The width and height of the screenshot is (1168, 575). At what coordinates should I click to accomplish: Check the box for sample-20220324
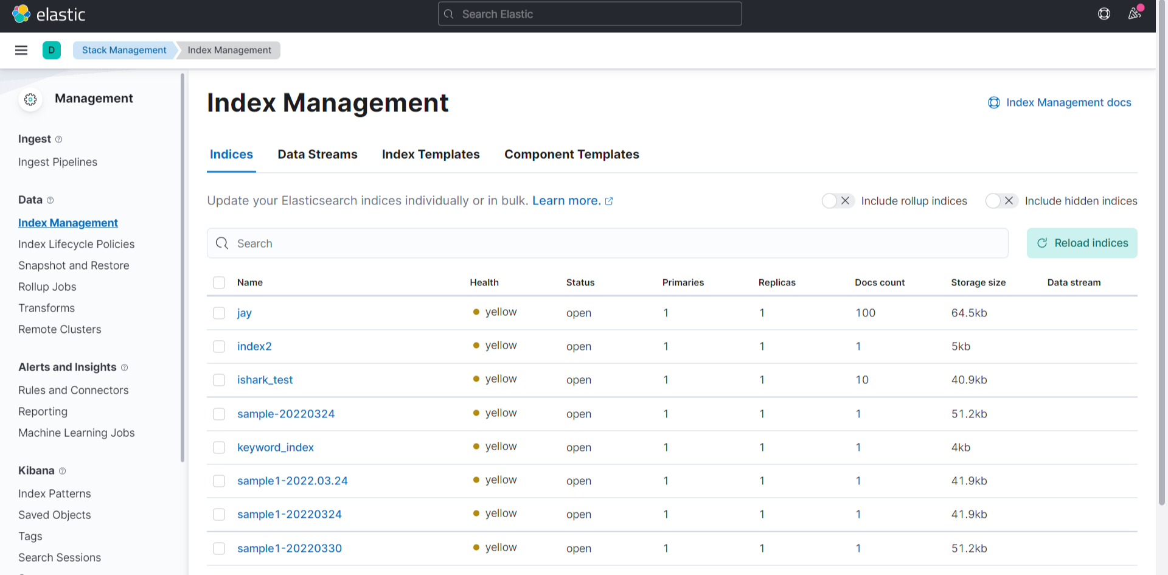pyautogui.click(x=219, y=414)
